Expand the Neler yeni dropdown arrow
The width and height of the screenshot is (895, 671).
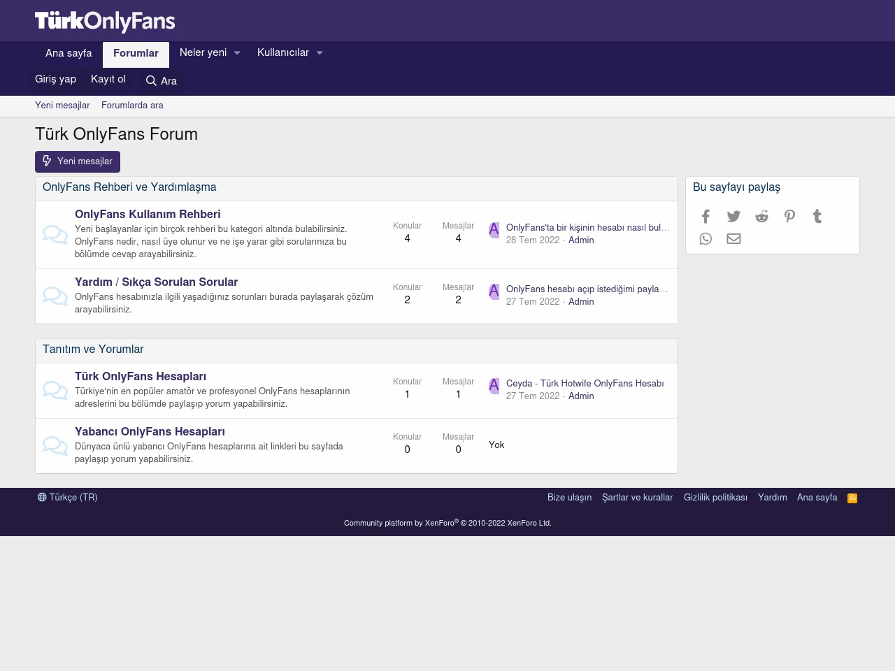click(x=237, y=53)
